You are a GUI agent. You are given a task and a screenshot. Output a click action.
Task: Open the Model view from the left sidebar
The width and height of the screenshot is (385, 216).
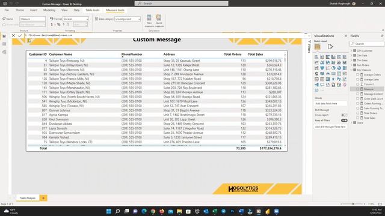4,52
